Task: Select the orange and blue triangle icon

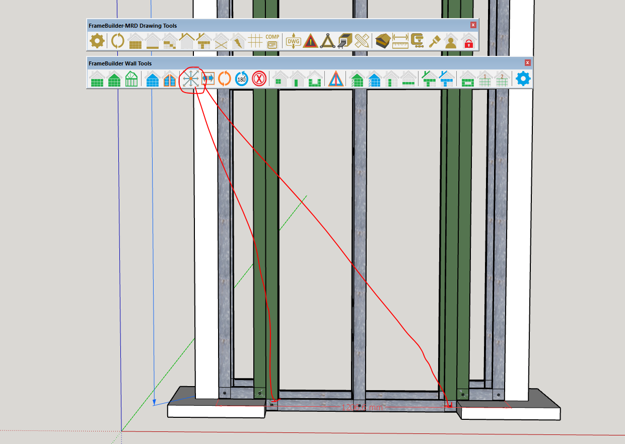Action: [335, 79]
